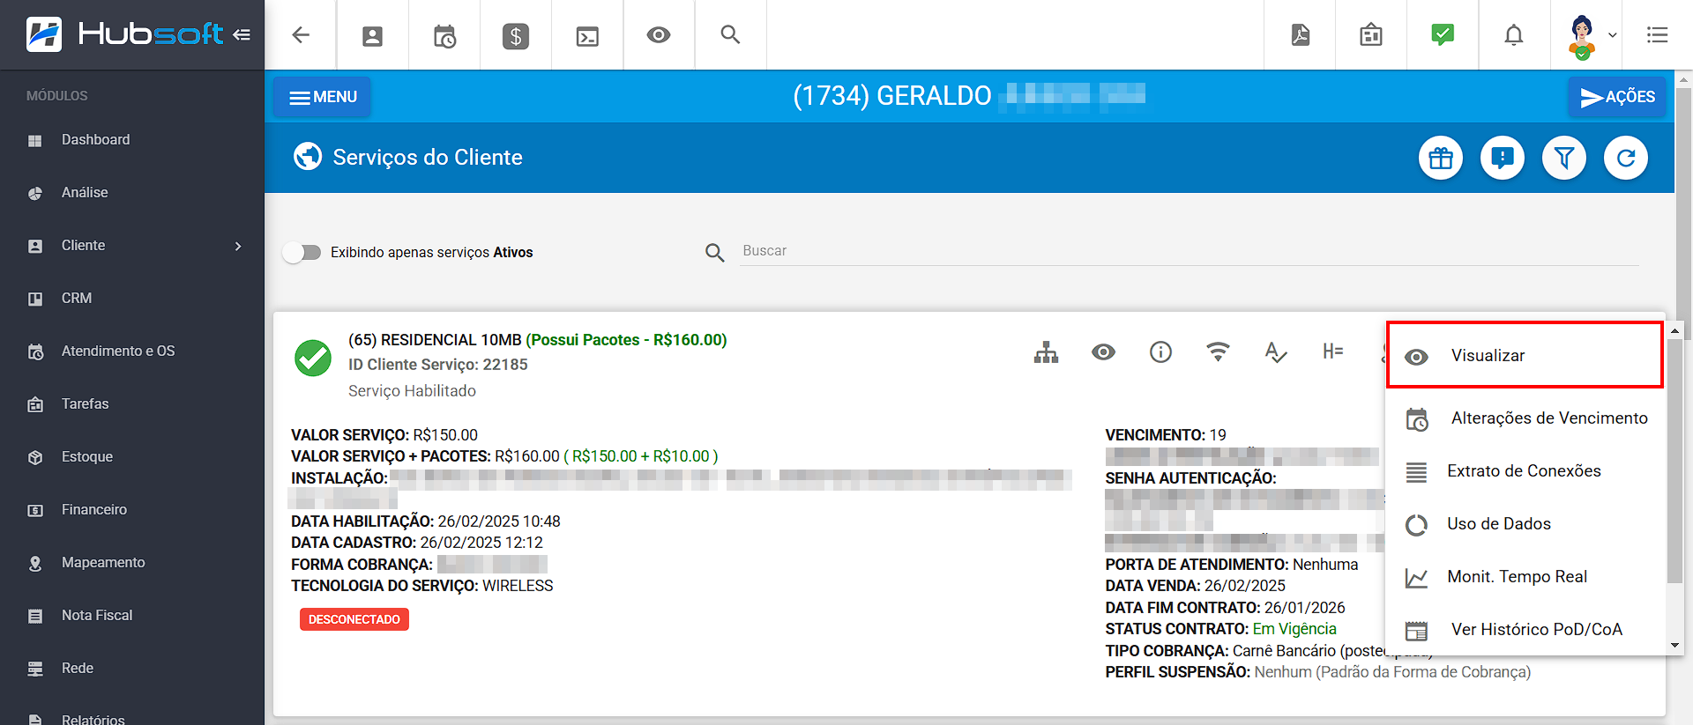This screenshot has height=725, width=1693.
Task: Click the RESIDENCIAL 10MB service title
Action: 435,340
